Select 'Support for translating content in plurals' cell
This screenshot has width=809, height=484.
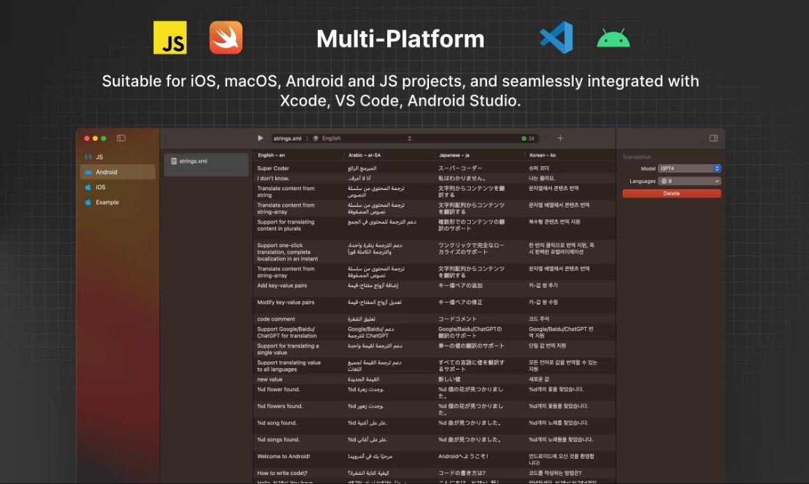(286, 225)
